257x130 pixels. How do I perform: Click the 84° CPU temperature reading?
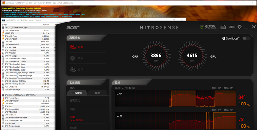[x=242, y=98]
